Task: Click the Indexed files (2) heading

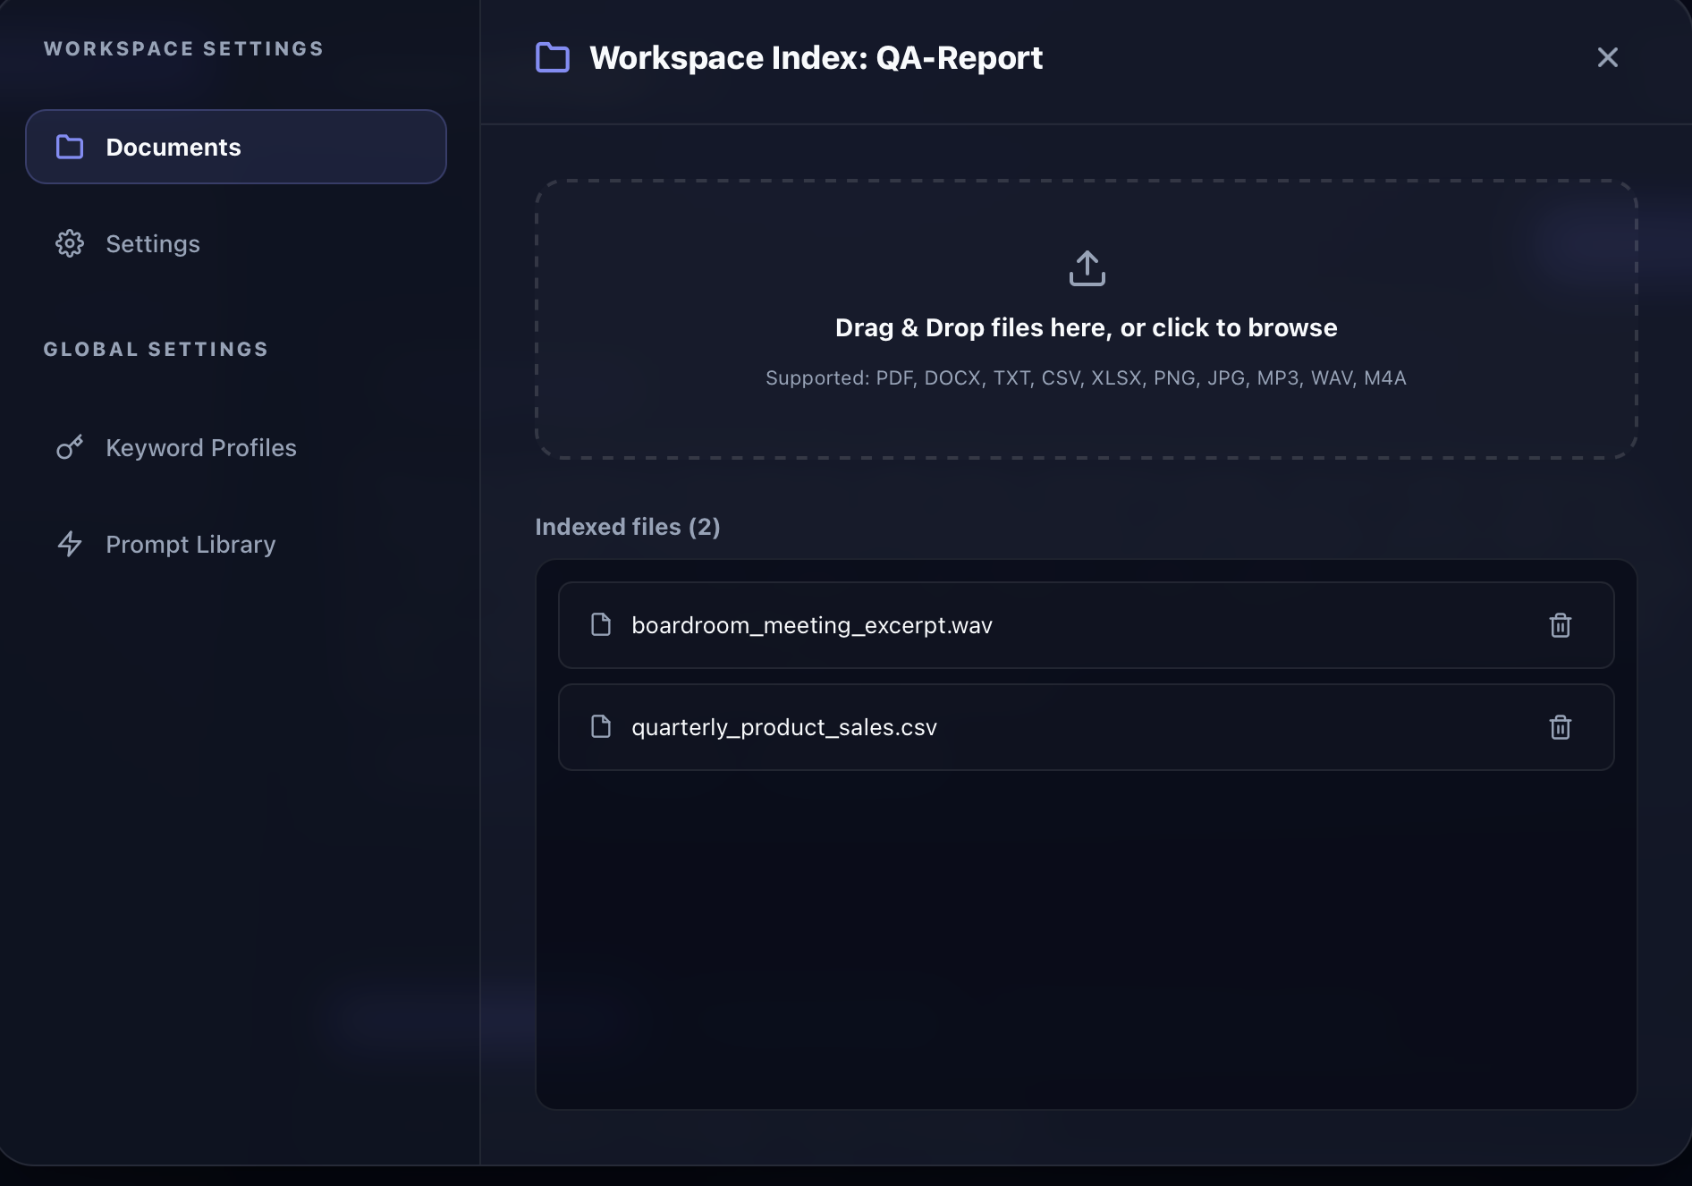Action: pyautogui.click(x=628, y=527)
